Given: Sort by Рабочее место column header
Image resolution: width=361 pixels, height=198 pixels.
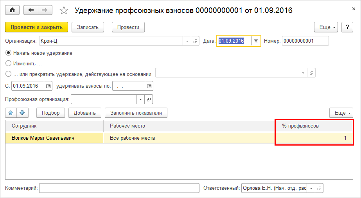Looking at the screenshot, I should [x=189, y=126].
